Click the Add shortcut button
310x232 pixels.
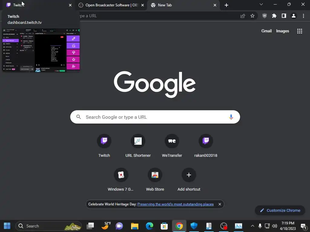(189, 179)
